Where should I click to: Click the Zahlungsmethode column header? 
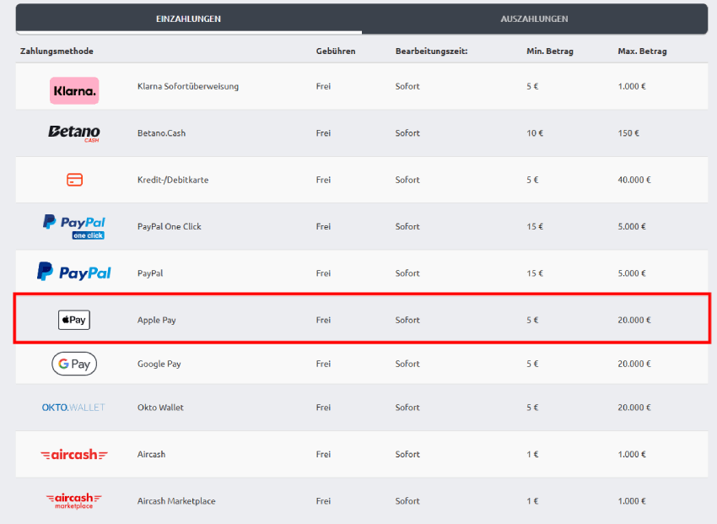click(x=57, y=51)
